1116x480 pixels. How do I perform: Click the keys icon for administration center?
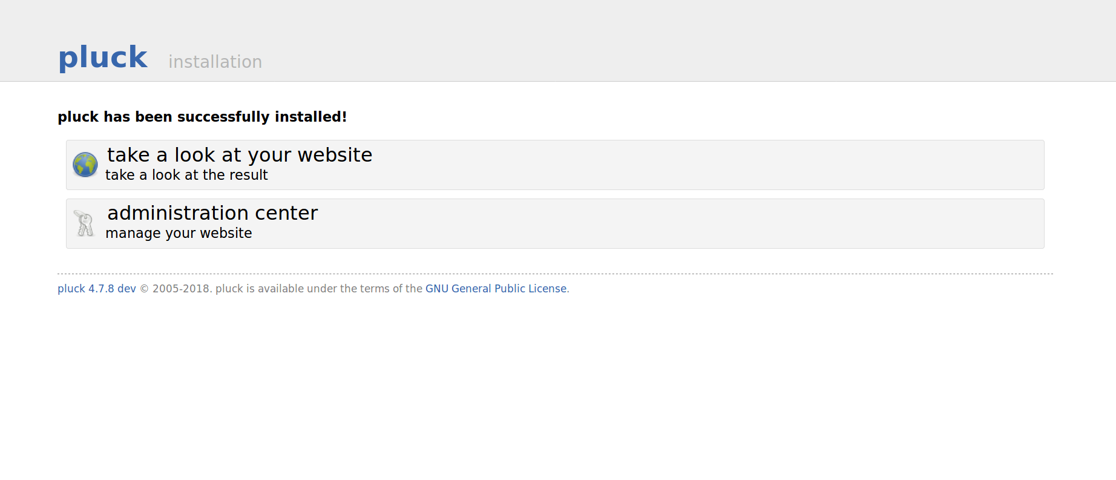click(x=85, y=223)
